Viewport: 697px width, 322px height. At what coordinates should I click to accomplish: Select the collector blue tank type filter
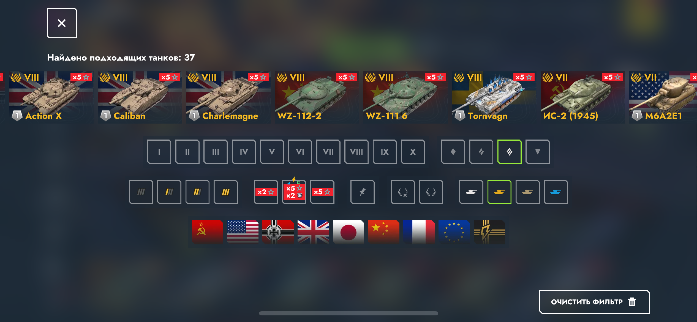pyautogui.click(x=556, y=192)
